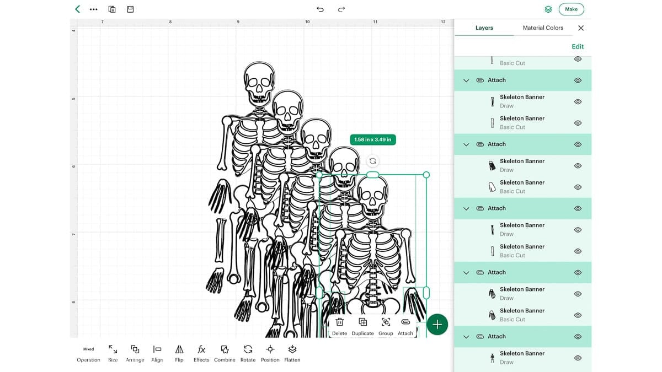
Task: Hide Basic Cut layer under topmost Attach group
Action: point(578,123)
